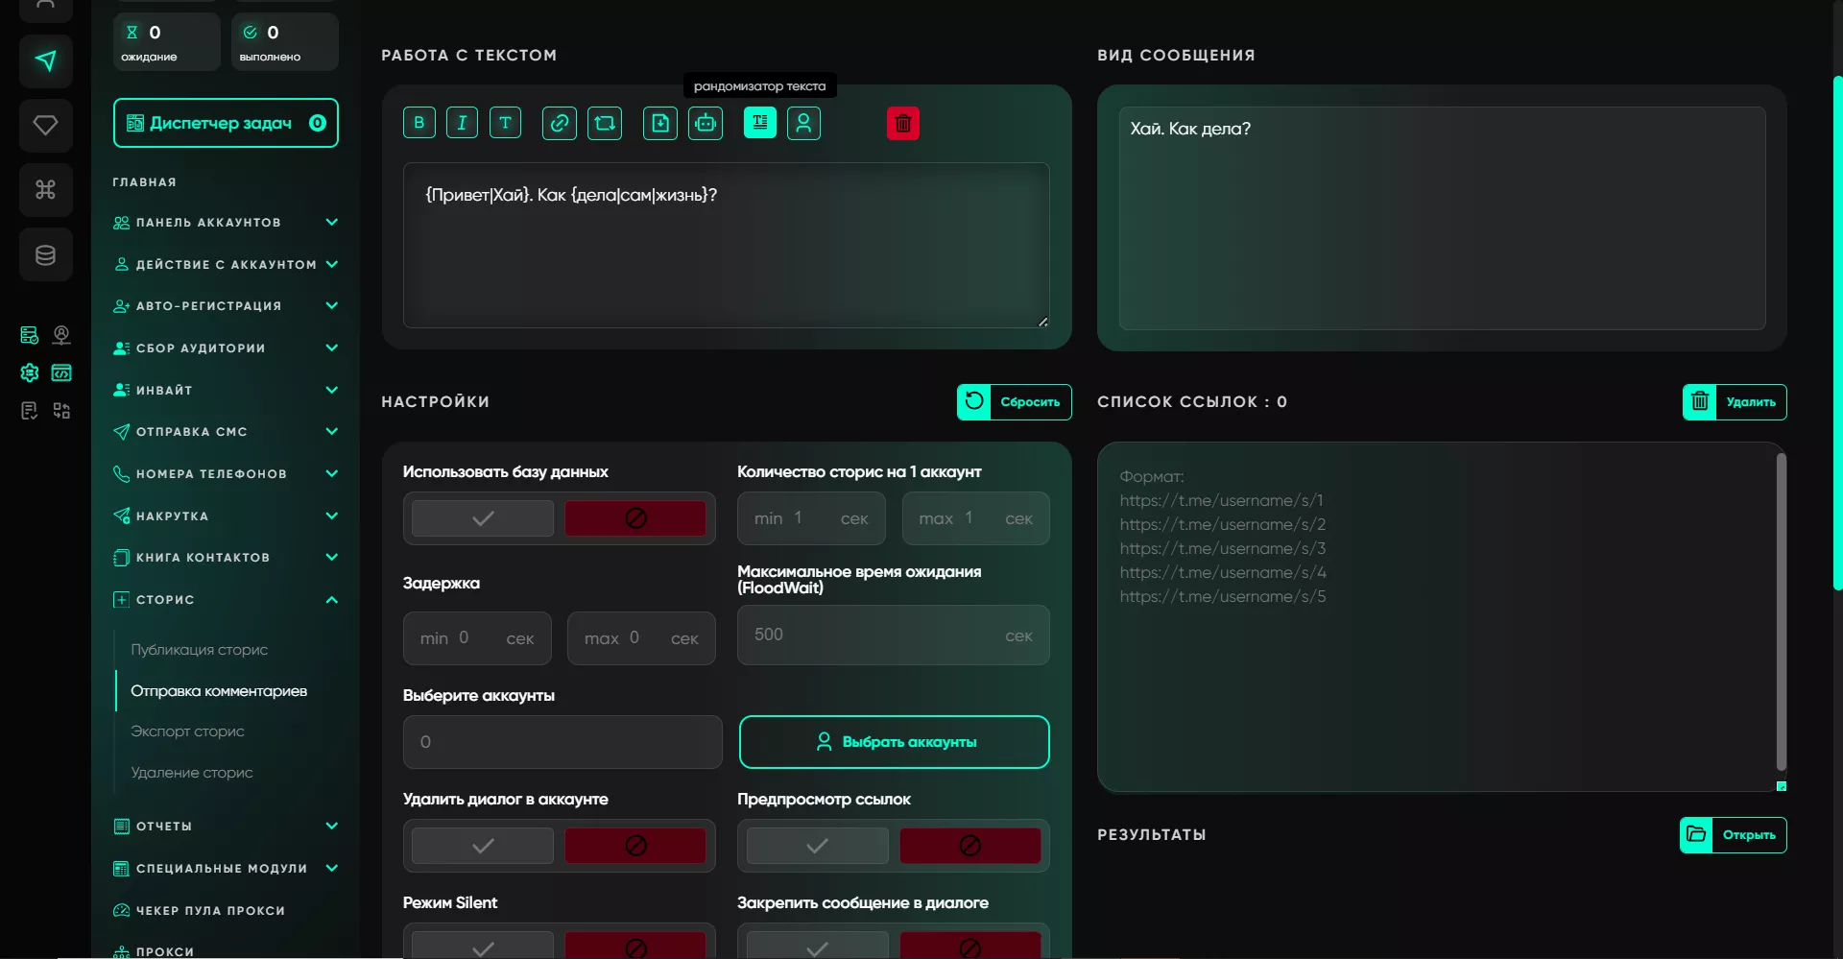
Task: Click the gear settings icon in left rail
Action: pyautogui.click(x=30, y=372)
